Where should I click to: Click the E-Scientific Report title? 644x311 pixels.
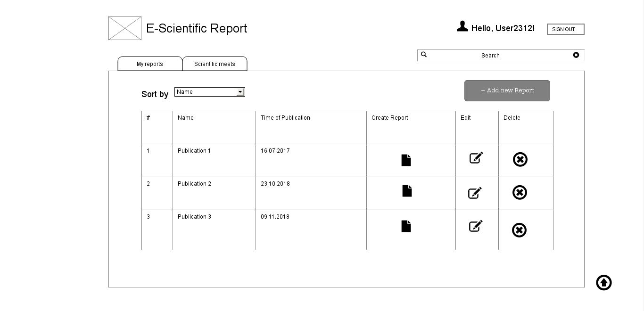(197, 28)
